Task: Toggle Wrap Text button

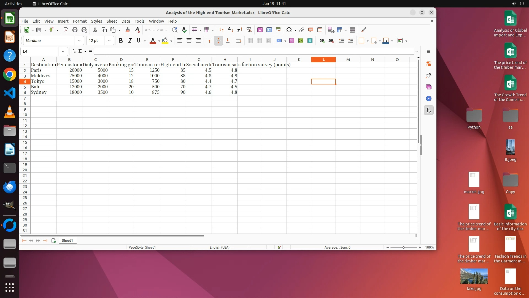Action: pyautogui.click(x=239, y=41)
